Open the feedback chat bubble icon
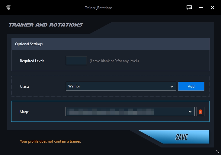The image size is (221, 155). coord(189,8)
